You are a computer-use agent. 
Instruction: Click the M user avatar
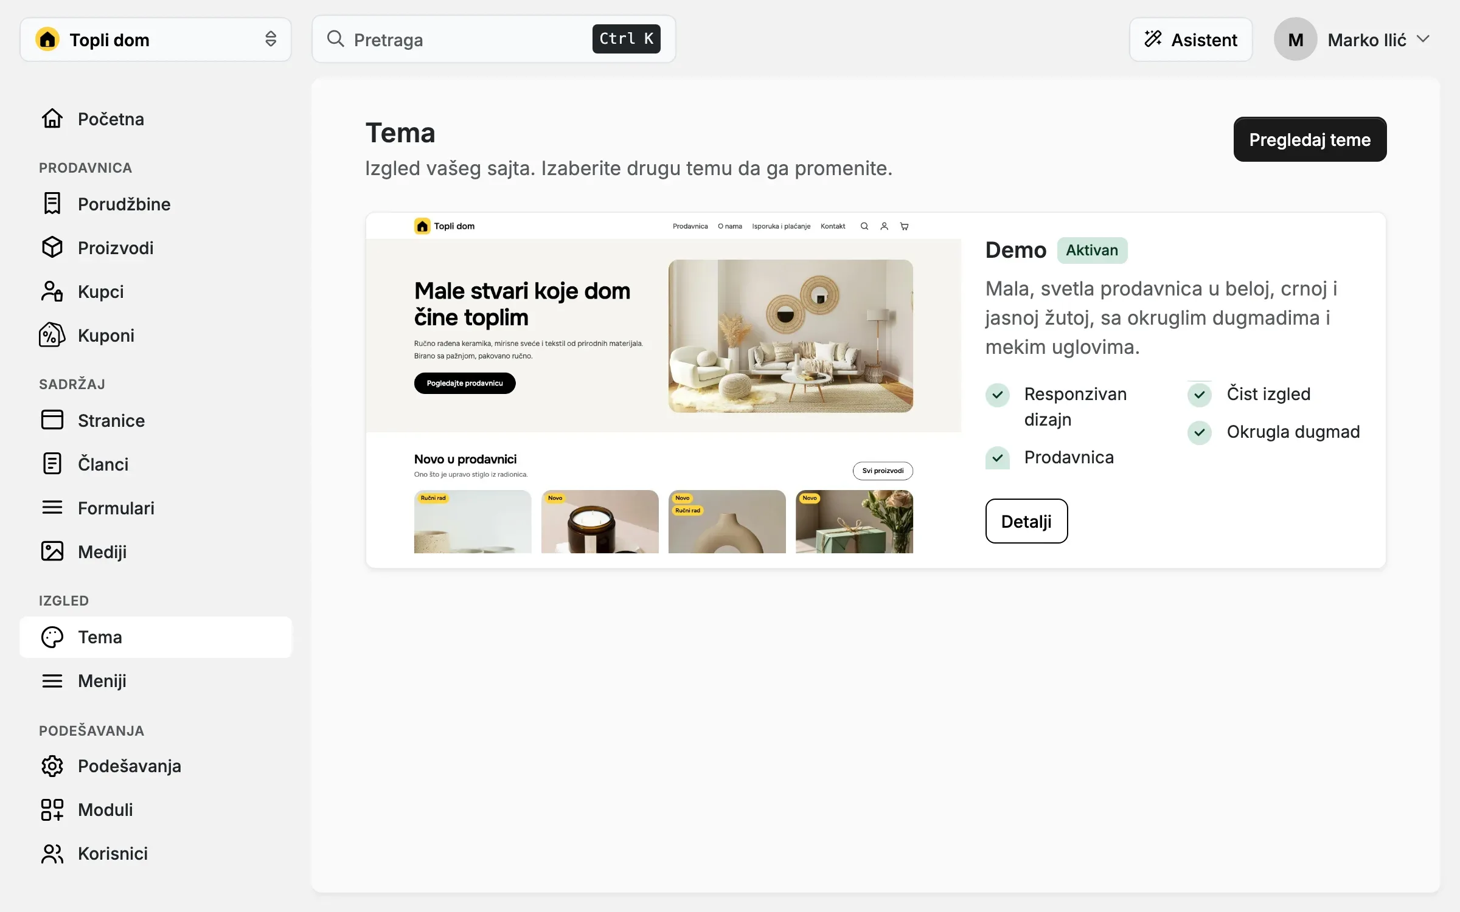(1295, 39)
